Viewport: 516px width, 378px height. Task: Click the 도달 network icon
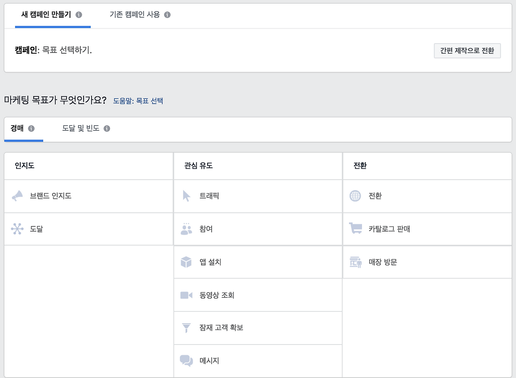(x=18, y=229)
